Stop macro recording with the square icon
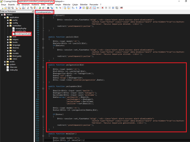 click(106, 8)
